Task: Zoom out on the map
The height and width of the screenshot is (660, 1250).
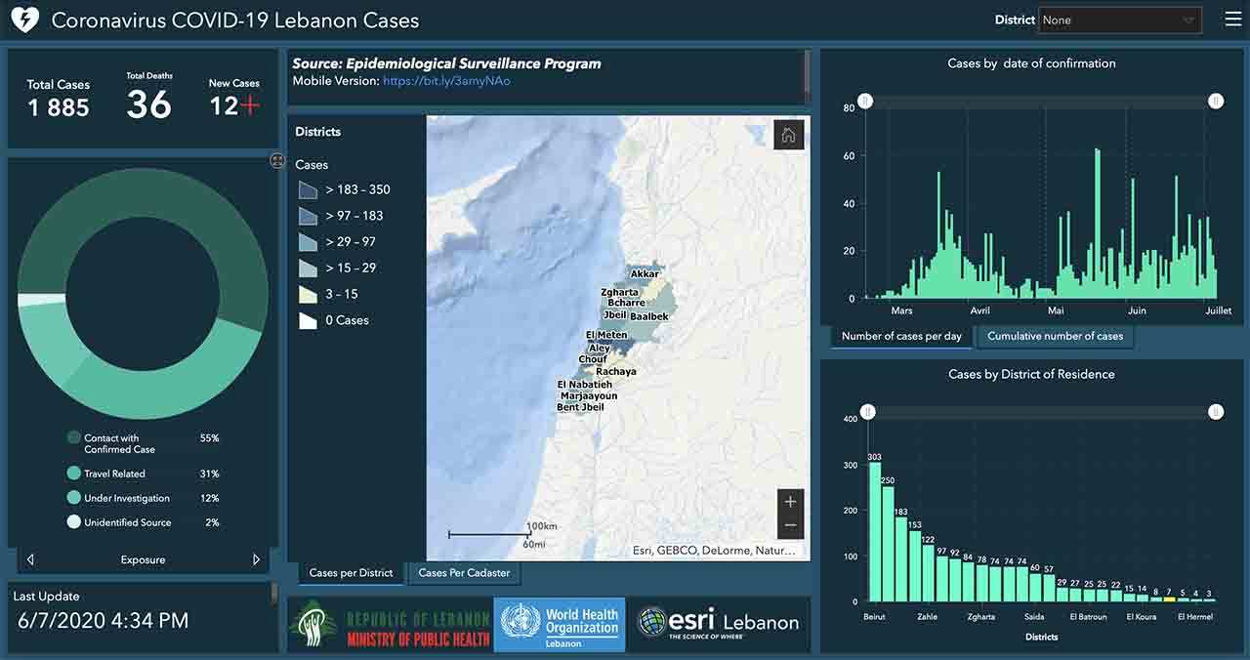Action: point(790,526)
